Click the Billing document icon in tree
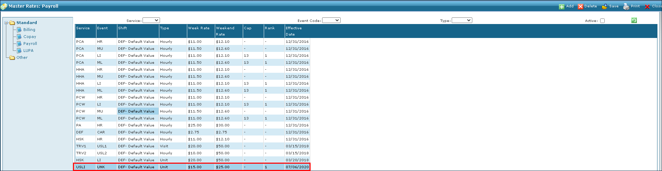 19,30
